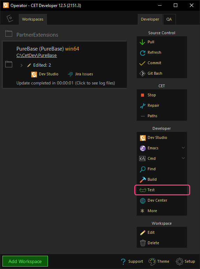Open Jira Issues for PureBase
Screen dimensions: 200x269
(x=80, y=74)
